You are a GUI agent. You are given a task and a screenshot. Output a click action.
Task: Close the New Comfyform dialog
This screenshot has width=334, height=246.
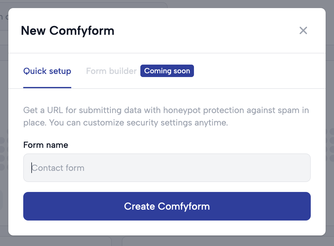(x=303, y=30)
